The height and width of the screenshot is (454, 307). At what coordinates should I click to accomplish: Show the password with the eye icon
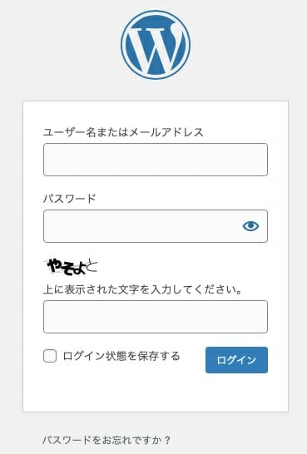coord(250,226)
